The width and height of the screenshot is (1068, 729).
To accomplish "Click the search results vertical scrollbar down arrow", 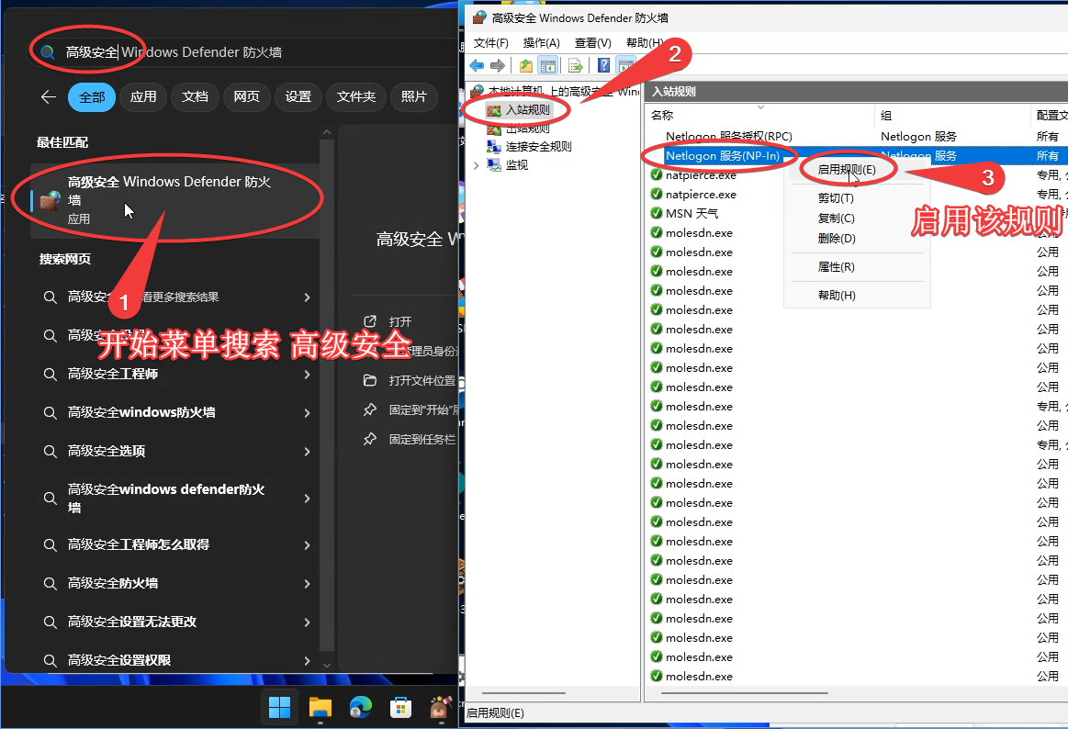I will pos(326,665).
